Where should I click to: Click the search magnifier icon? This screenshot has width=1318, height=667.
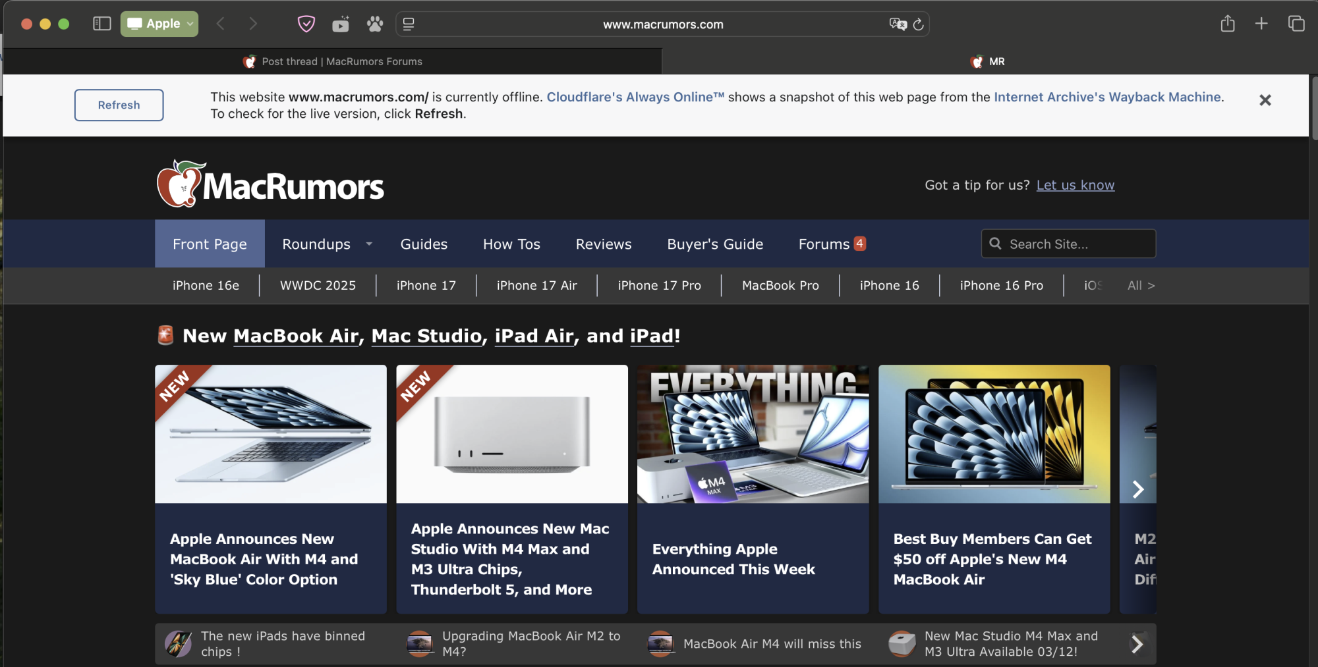tap(995, 244)
